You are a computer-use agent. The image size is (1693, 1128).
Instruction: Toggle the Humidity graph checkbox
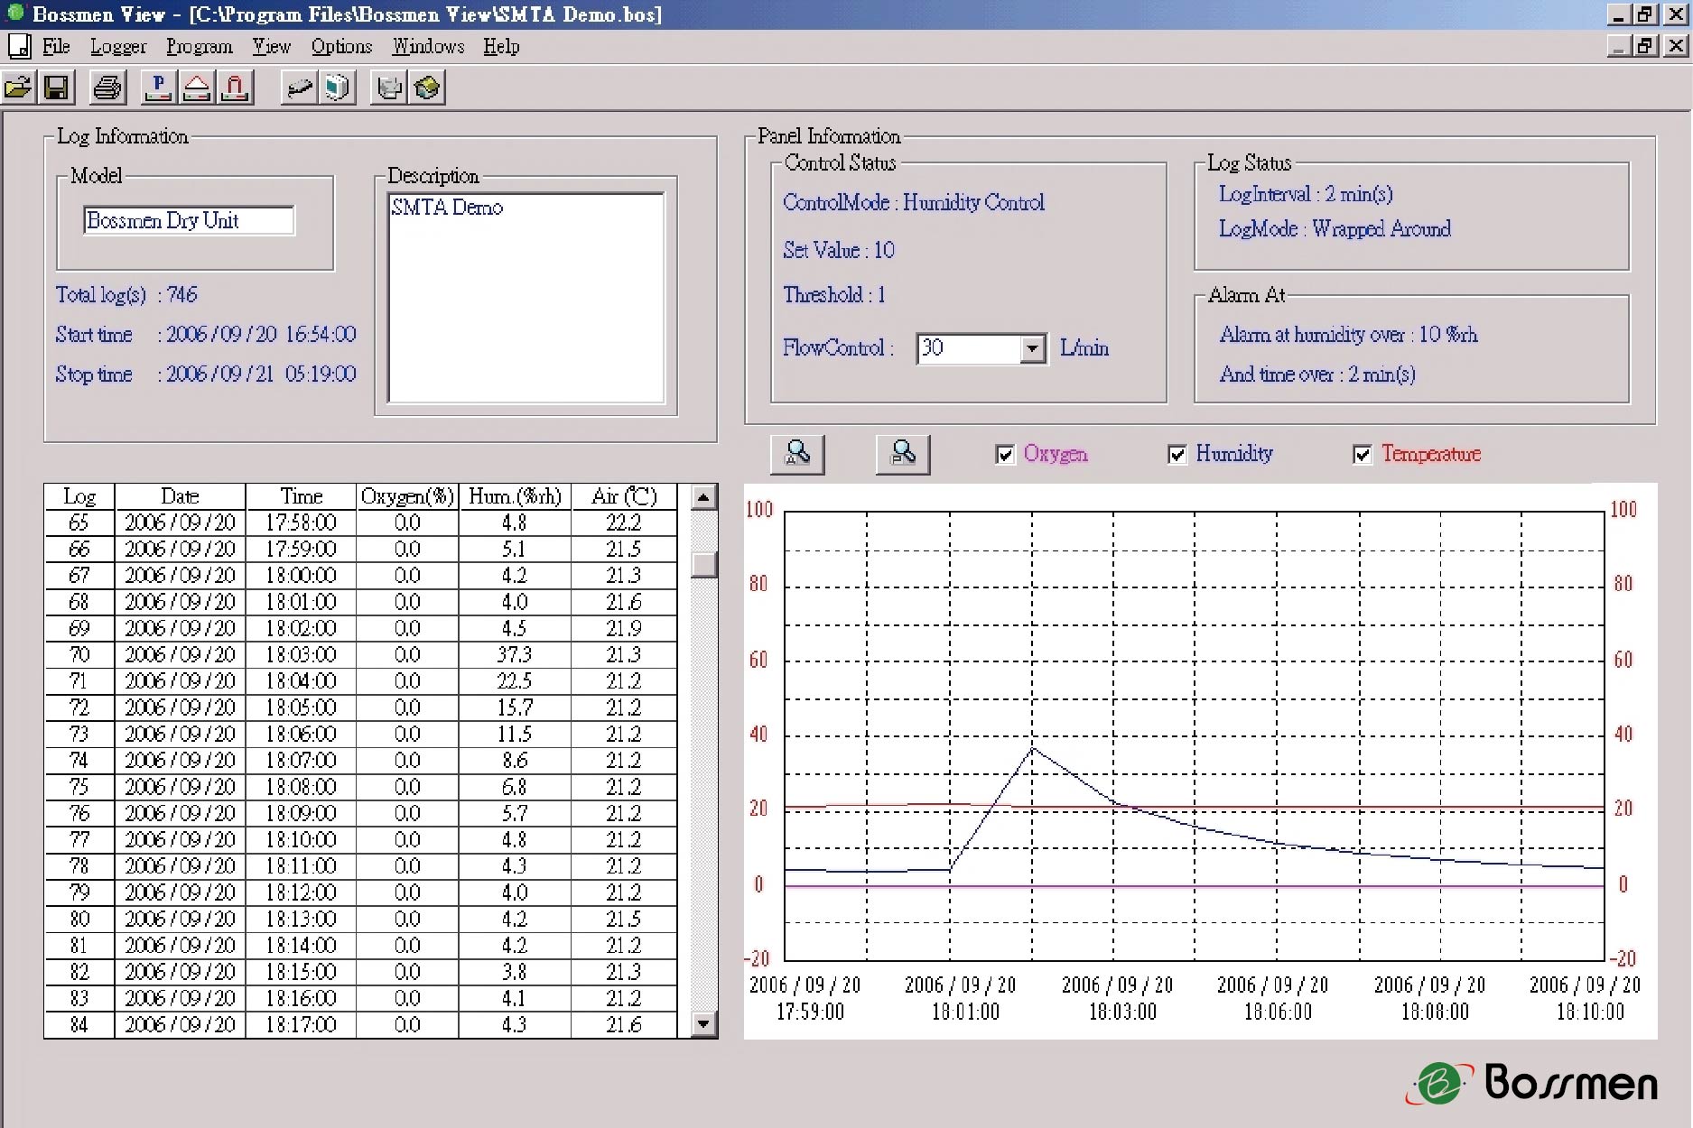coord(1177,455)
